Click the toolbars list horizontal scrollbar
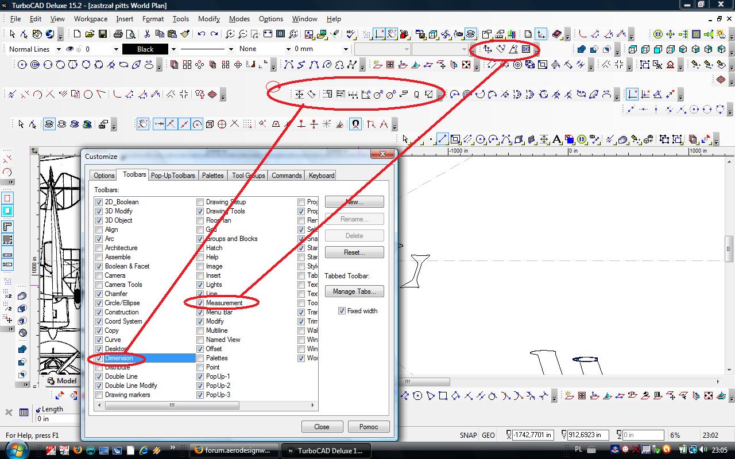 coord(172,405)
